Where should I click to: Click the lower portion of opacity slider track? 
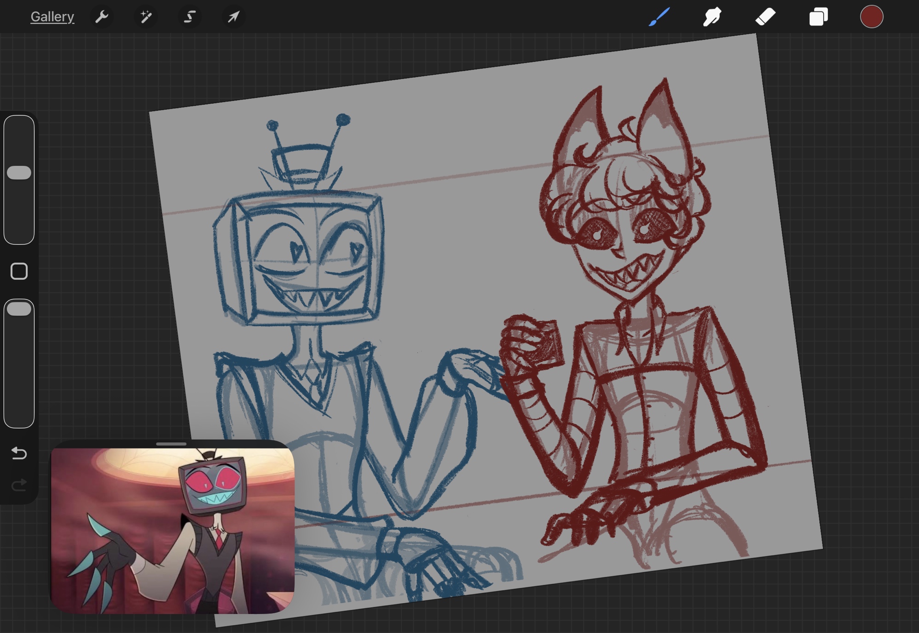click(19, 390)
